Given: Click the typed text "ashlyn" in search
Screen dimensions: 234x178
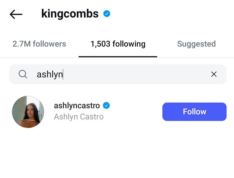Looking at the screenshot, I should (49, 74).
